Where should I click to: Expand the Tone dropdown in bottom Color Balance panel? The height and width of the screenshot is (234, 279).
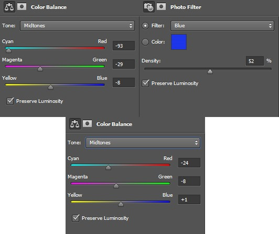pyautogui.click(x=143, y=143)
